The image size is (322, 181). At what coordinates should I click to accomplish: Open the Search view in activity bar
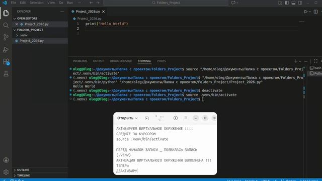[x=6, y=25]
